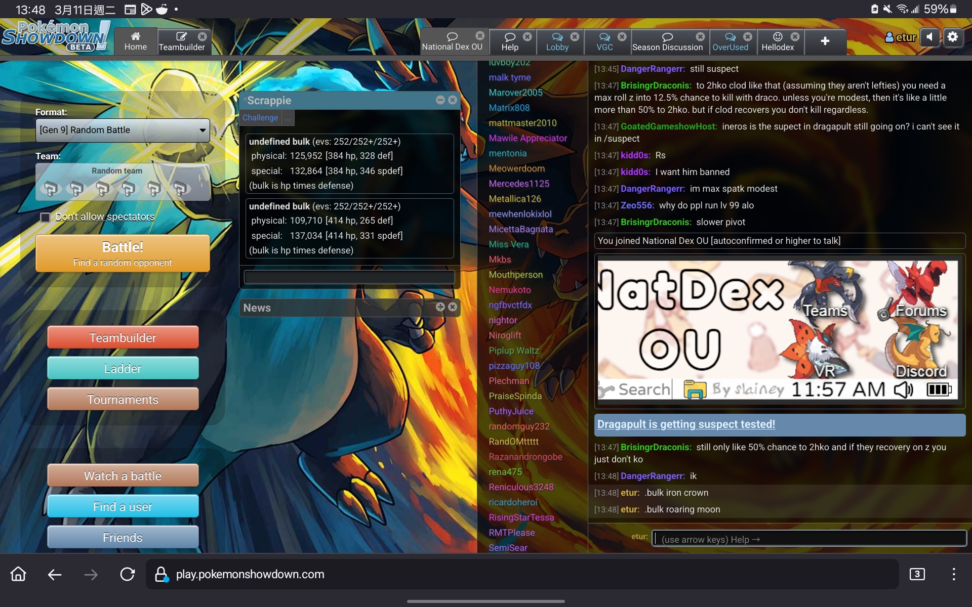
Task: Open browser three-dot menu
Action: 953,574
